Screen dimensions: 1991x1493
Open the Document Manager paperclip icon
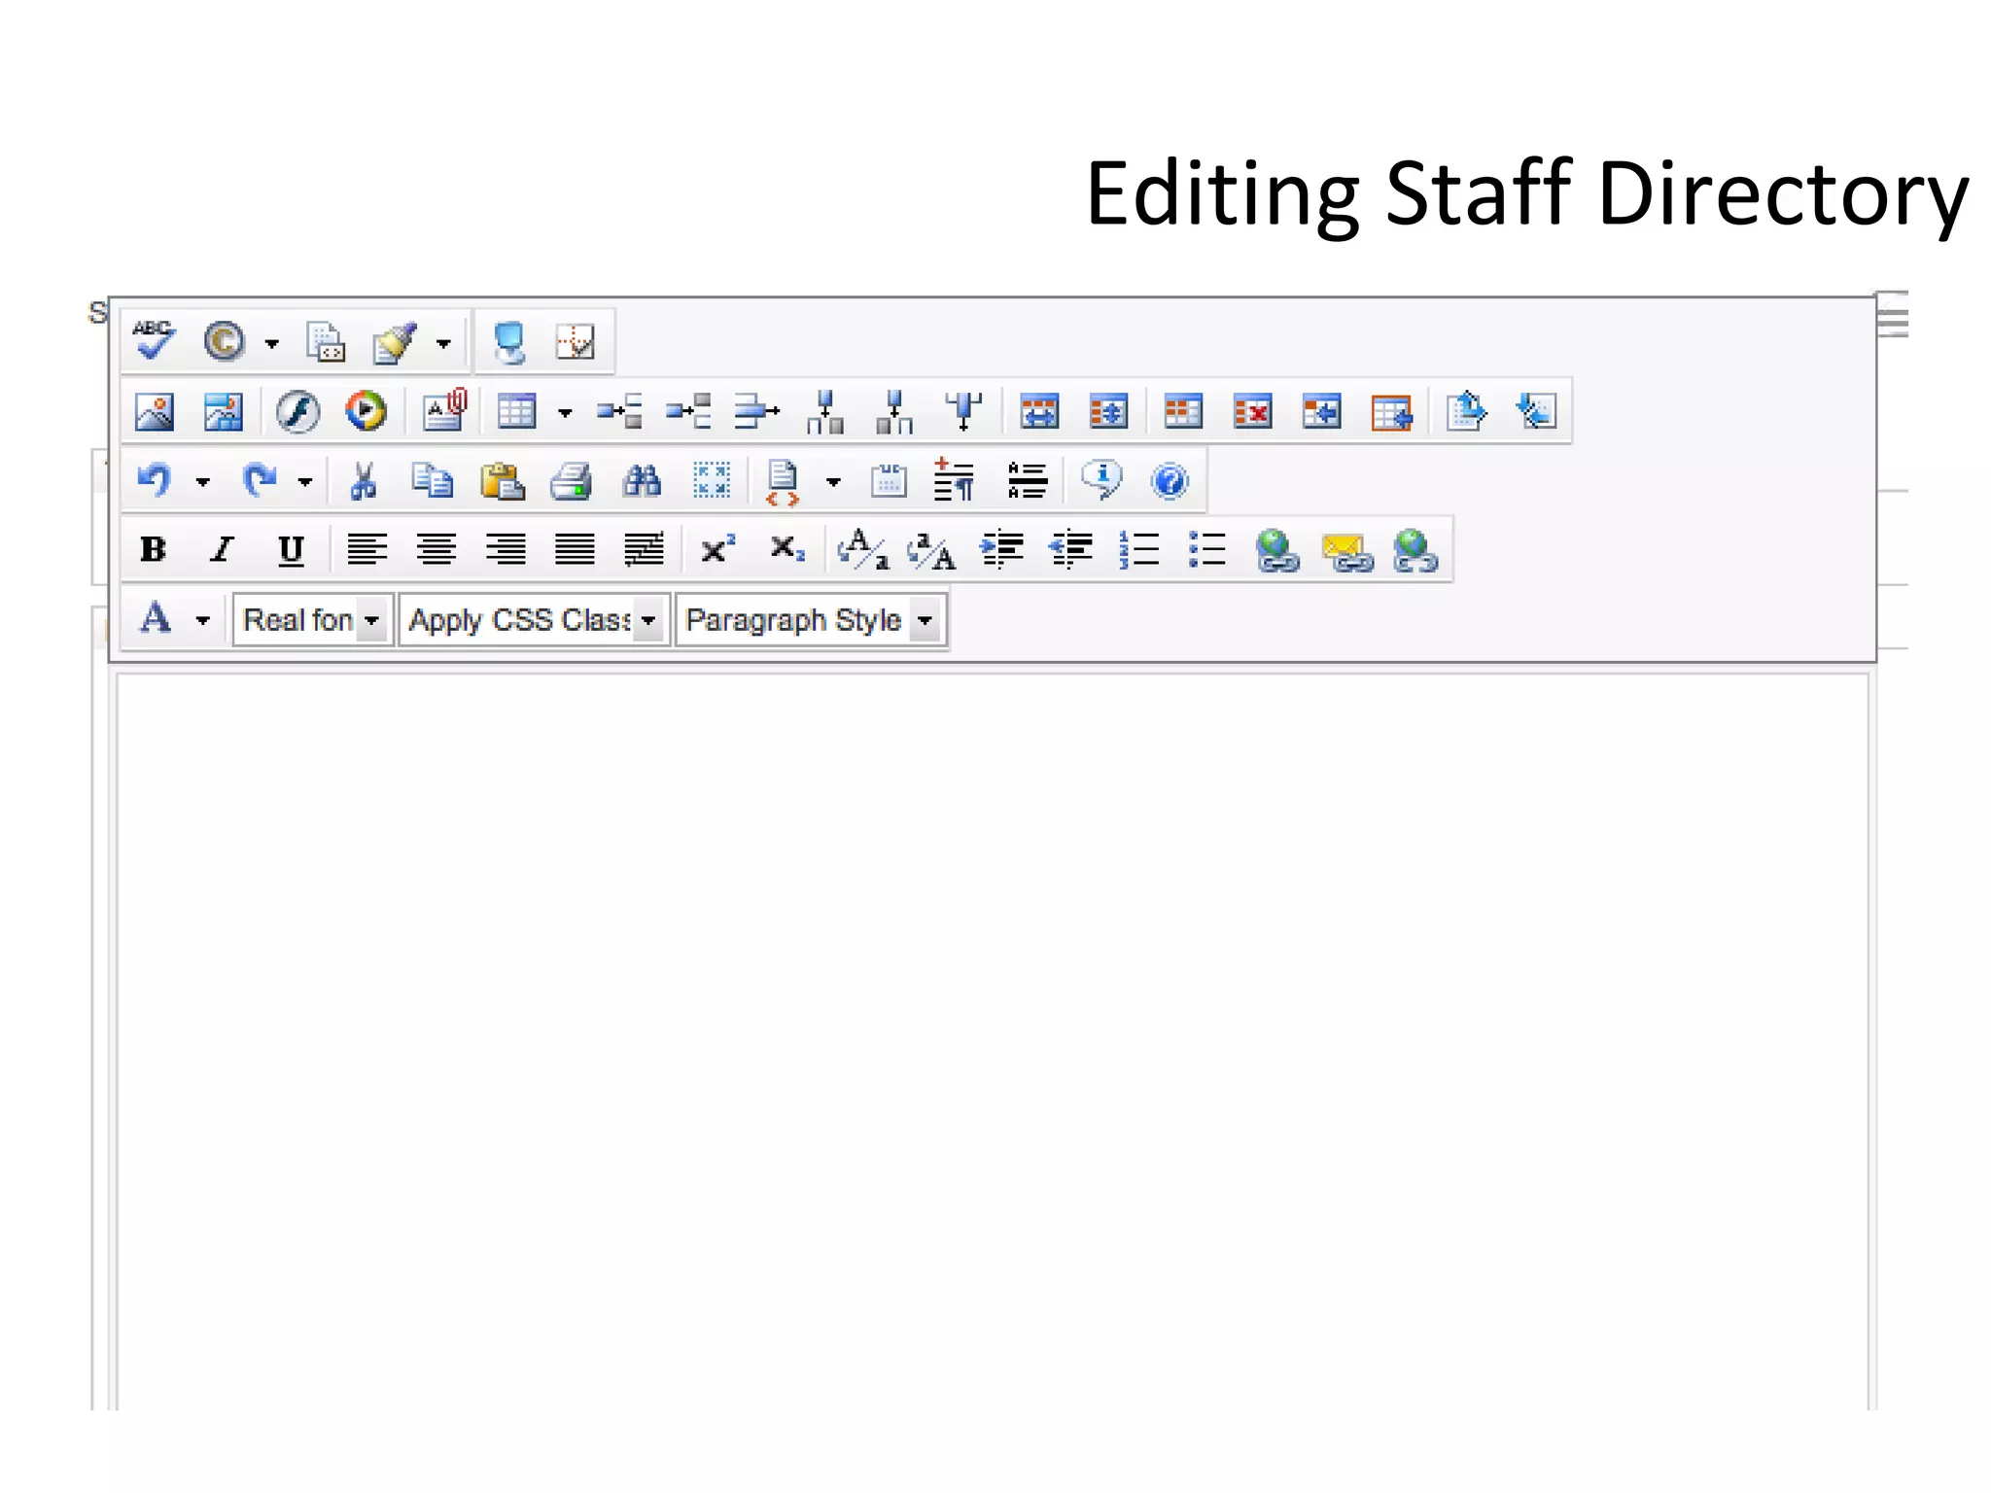click(x=445, y=410)
